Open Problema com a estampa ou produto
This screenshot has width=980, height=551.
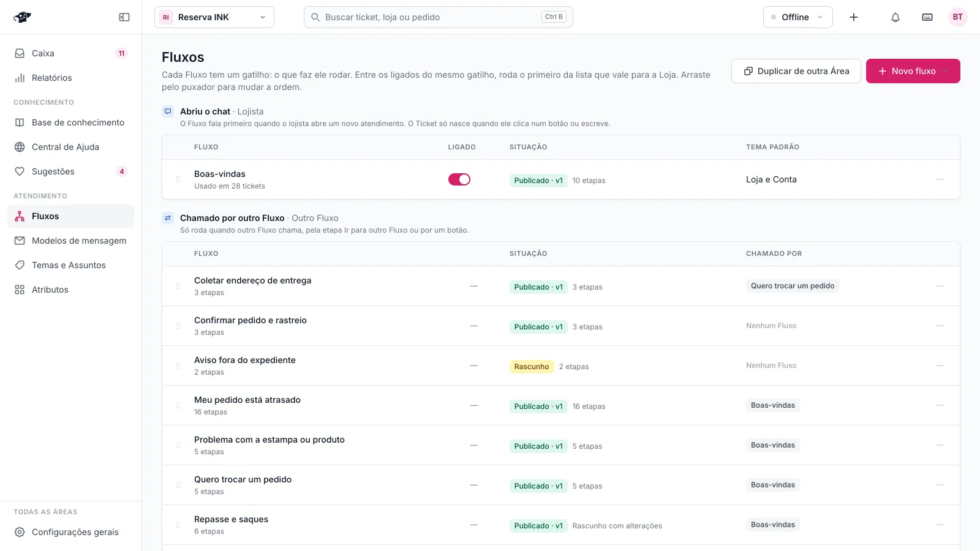(x=269, y=440)
